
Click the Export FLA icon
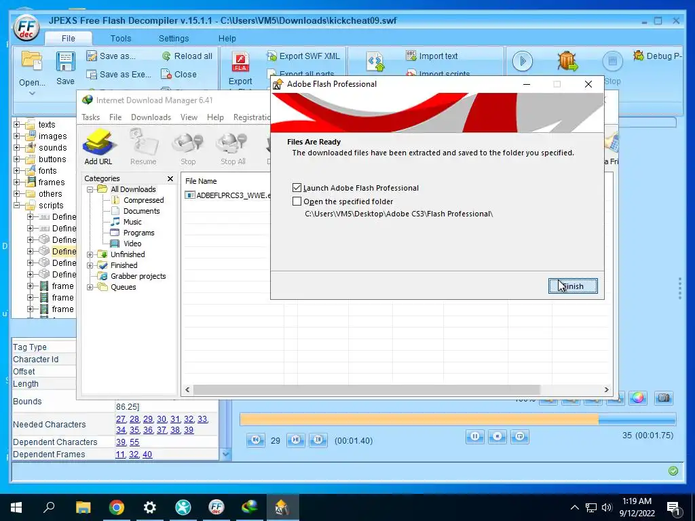pyautogui.click(x=240, y=62)
